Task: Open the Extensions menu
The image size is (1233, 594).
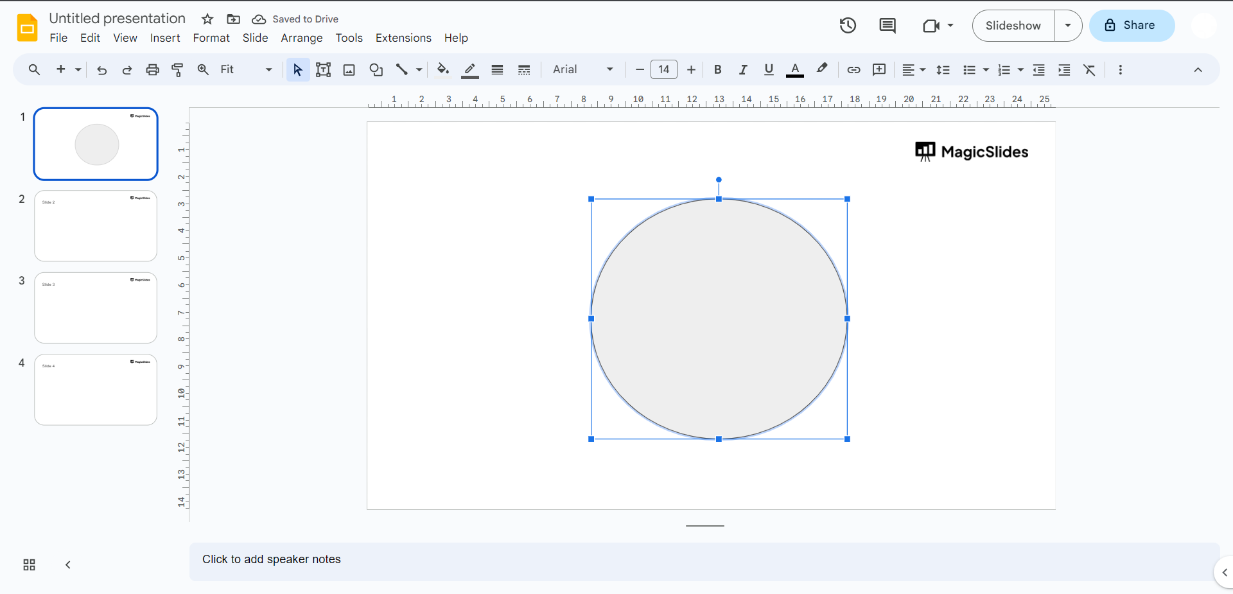Action: click(403, 38)
